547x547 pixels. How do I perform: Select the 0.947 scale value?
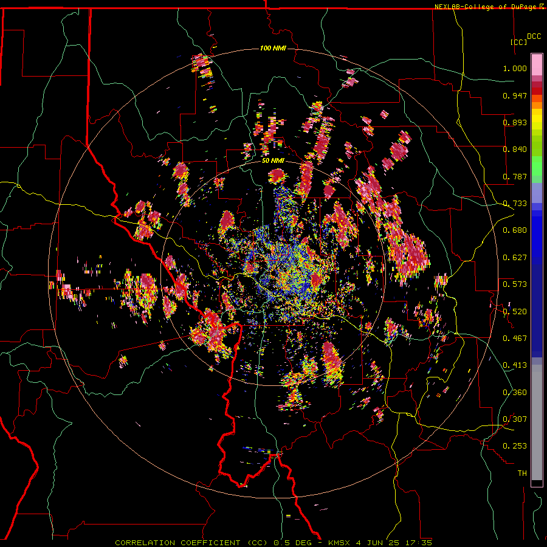[515, 95]
